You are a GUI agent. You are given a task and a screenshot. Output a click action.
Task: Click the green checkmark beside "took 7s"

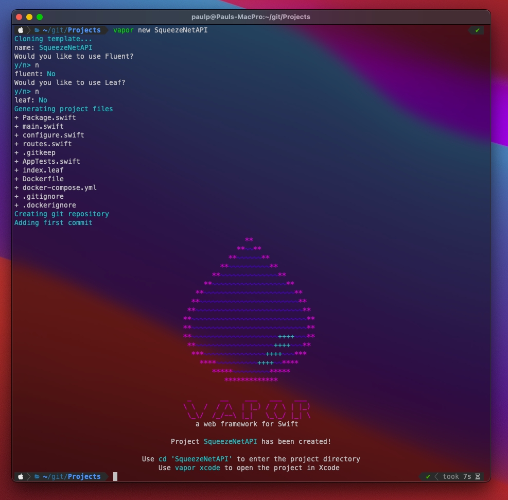click(428, 477)
